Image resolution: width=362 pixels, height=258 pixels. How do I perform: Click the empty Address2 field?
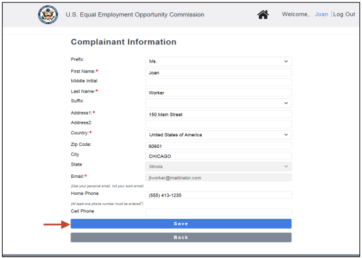tap(219, 124)
